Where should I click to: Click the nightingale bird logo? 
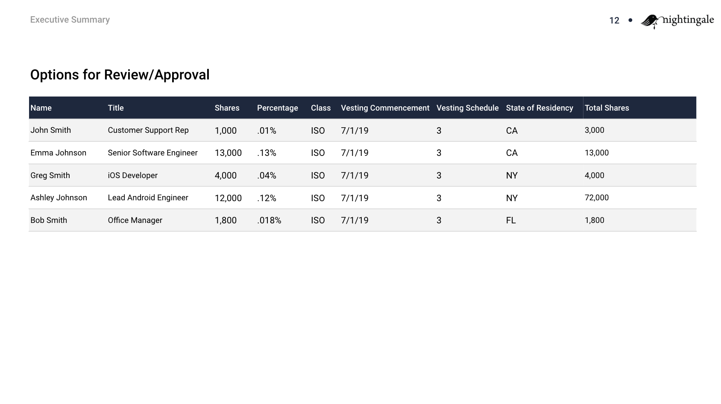pyautogui.click(x=677, y=20)
